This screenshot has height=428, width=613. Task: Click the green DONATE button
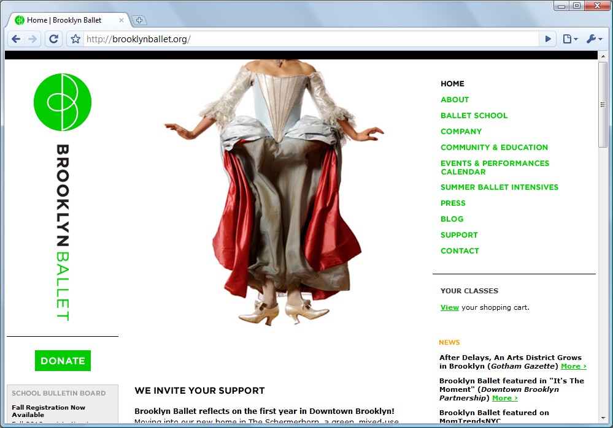[63, 361]
